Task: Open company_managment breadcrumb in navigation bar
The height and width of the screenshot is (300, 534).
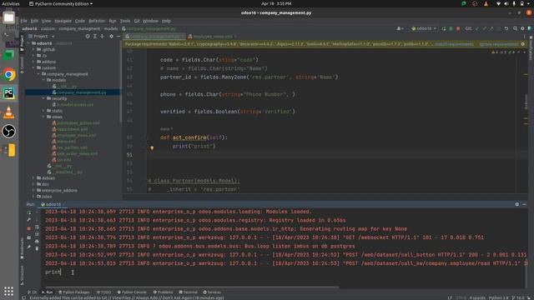Action: (x=79, y=28)
